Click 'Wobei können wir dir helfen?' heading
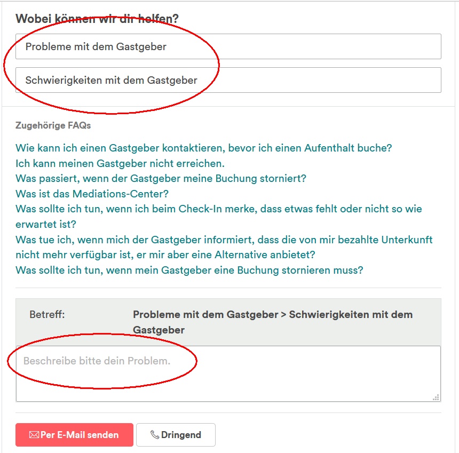 click(x=97, y=19)
